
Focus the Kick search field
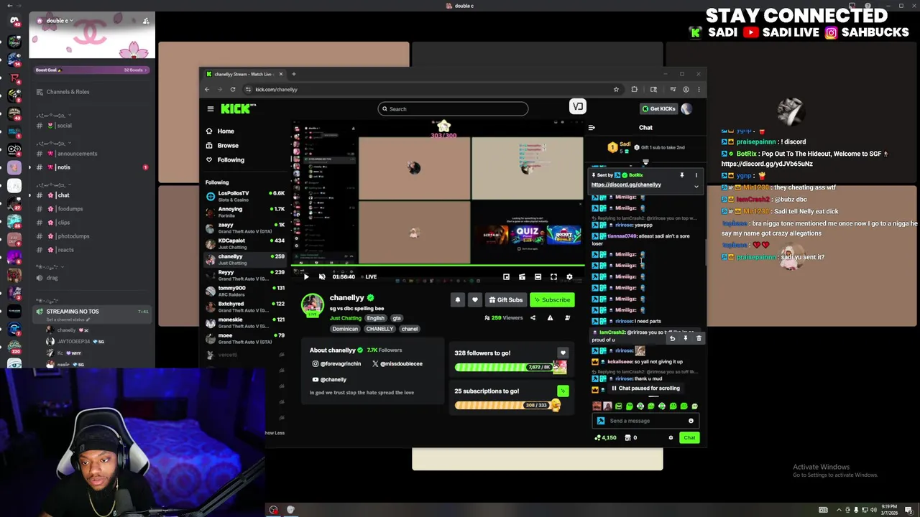coord(453,109)
